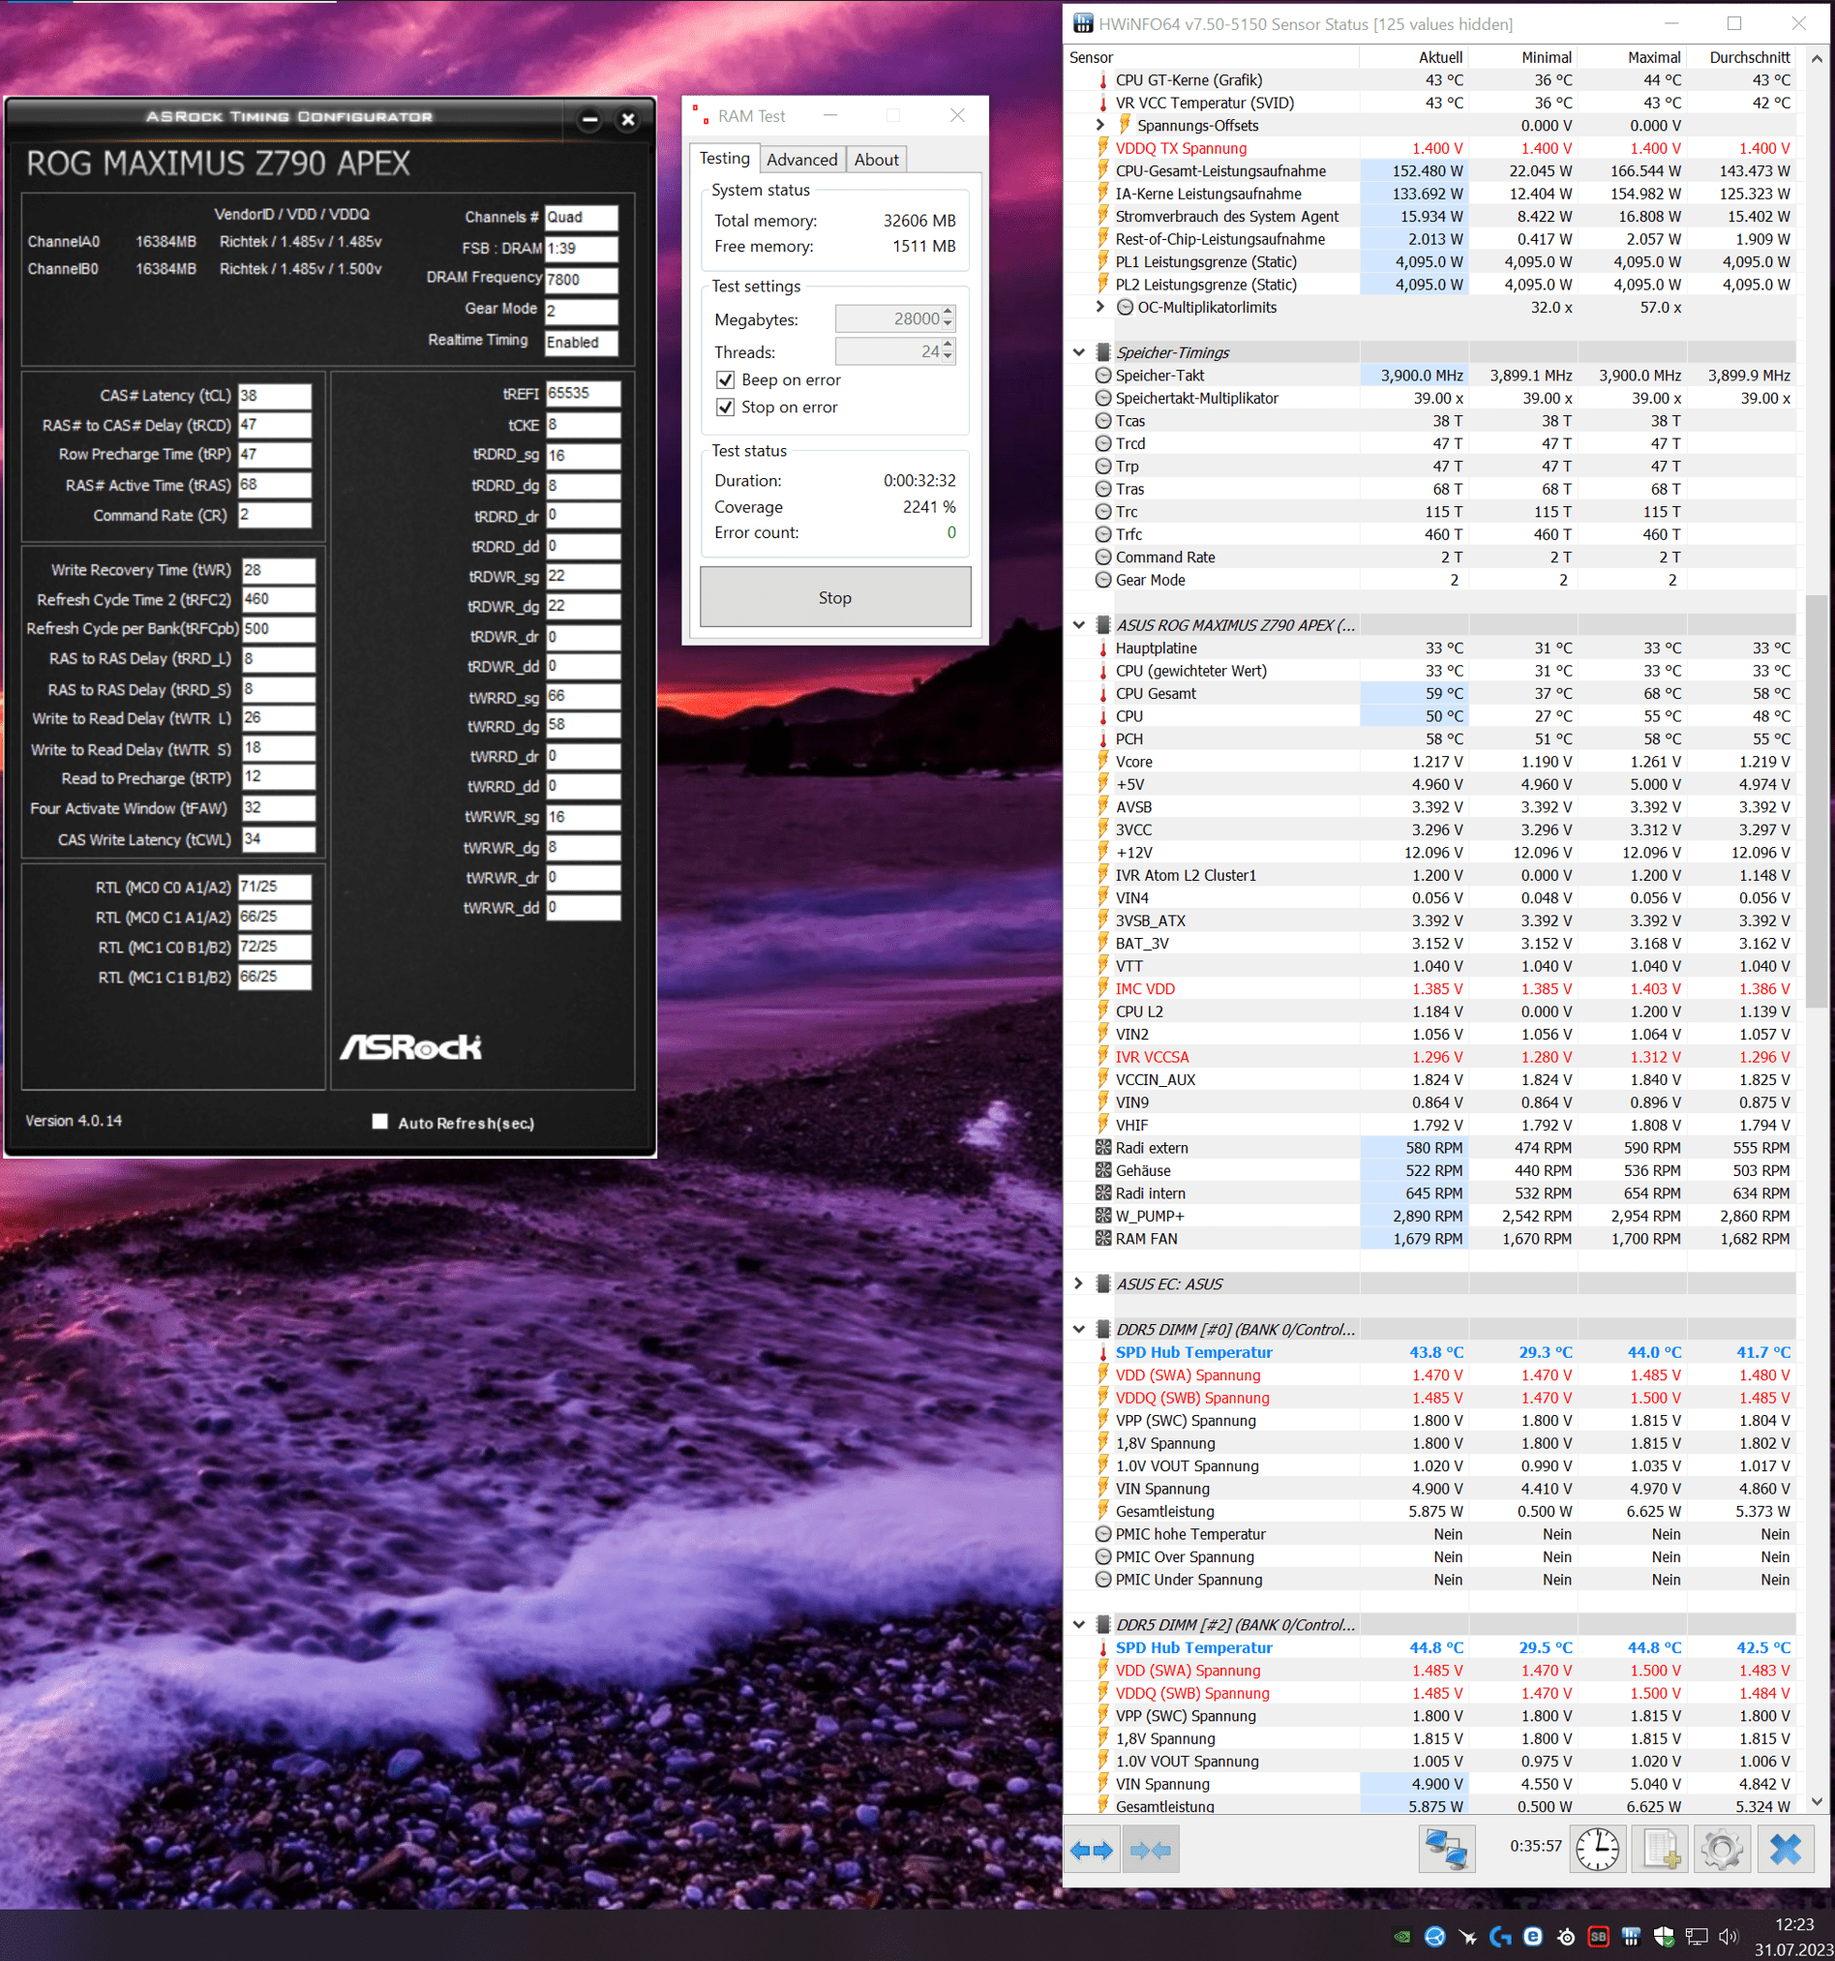Expand the OC-Multiplikatorlimits row
1835x1961 pixels.
click(x=1100, y=307)
